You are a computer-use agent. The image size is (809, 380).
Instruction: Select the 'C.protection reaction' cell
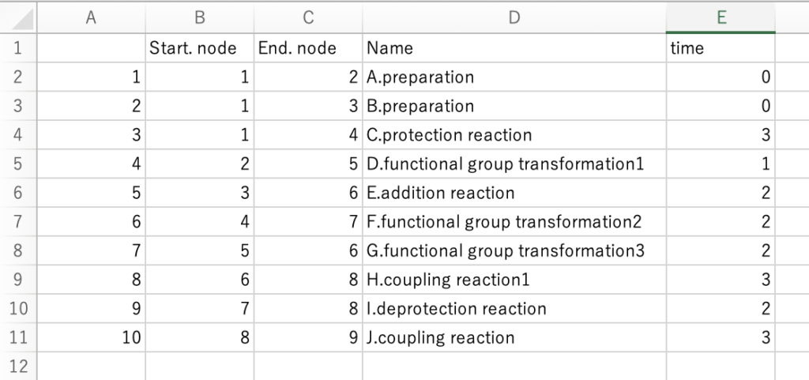click(514, 135)
